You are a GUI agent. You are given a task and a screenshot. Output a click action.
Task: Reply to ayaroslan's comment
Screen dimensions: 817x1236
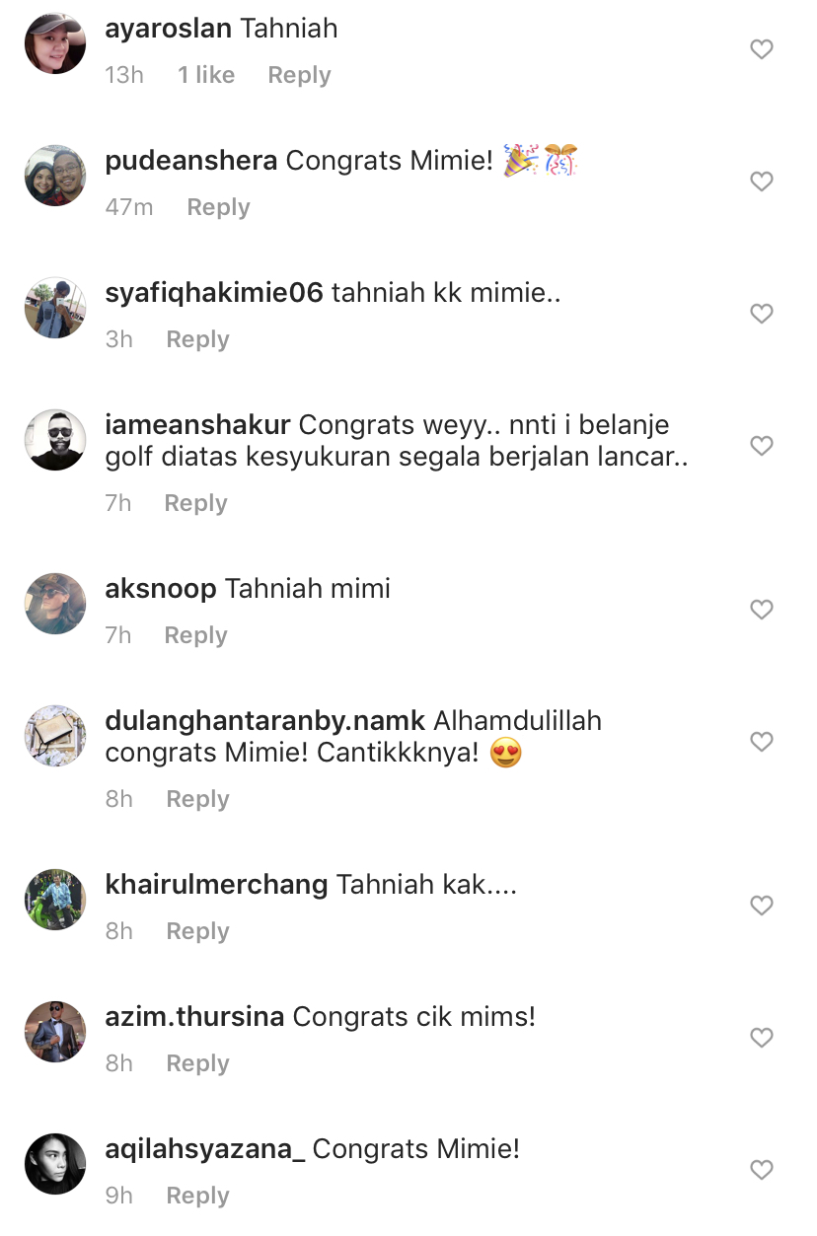[299, 76]
